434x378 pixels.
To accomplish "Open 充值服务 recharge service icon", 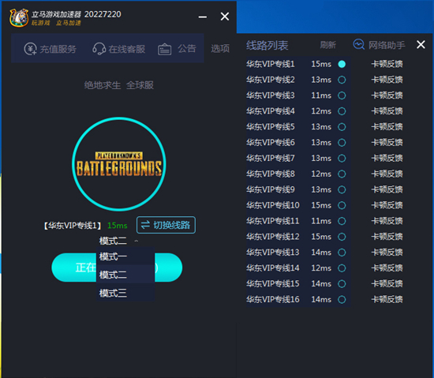I will click(x=30, y=49).
